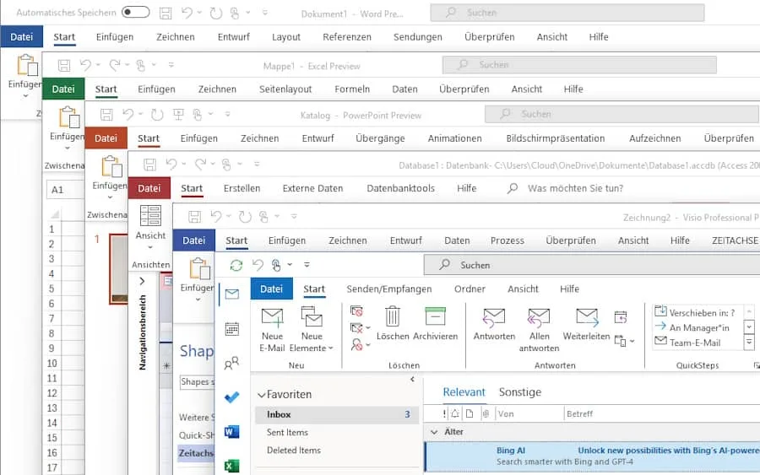This screenshot has height=475, width=760.
Task: Expand the Navigationsbereich pane in Access
Action: pyautogui.click(x=142, y=281)
